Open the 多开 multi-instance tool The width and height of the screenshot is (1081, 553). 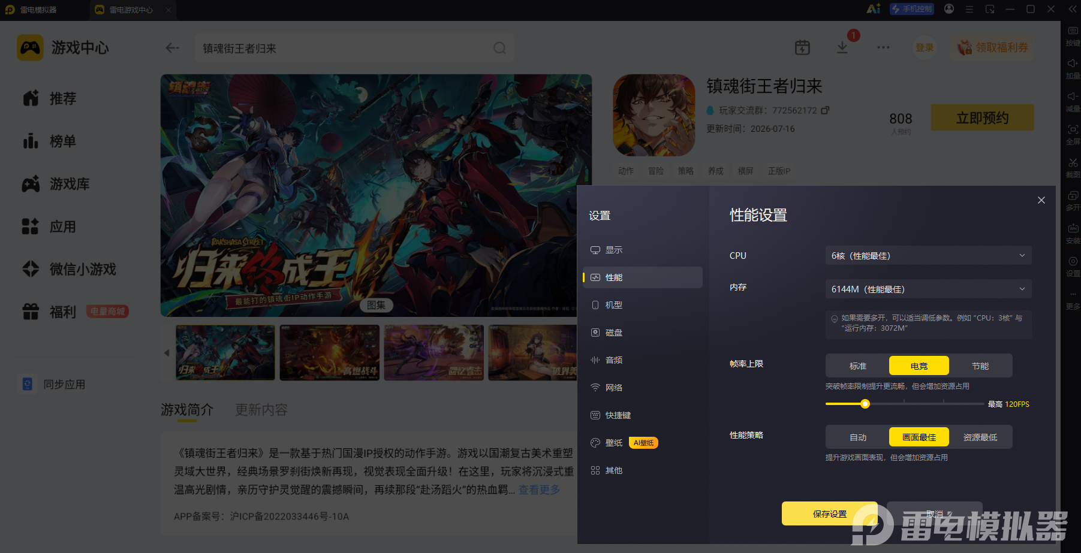(x=1073, y=200)
